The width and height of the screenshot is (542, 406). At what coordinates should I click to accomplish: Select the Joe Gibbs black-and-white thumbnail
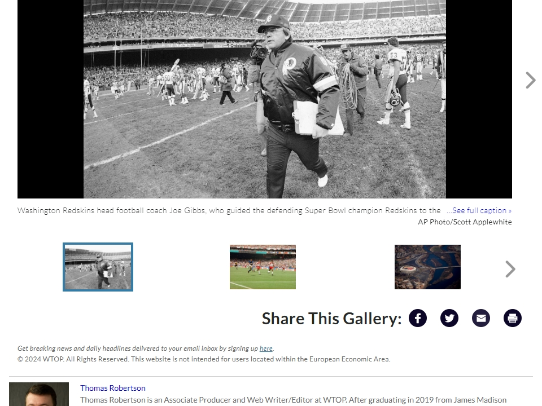(x=98, y=267)
